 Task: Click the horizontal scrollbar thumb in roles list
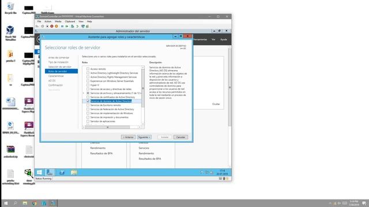(x=108, y=127)
